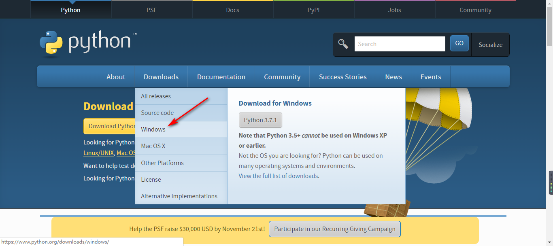553x246 pixels.
Task: Click the Python logo icon
Action: pyautogui.click(x=51, y=42)
